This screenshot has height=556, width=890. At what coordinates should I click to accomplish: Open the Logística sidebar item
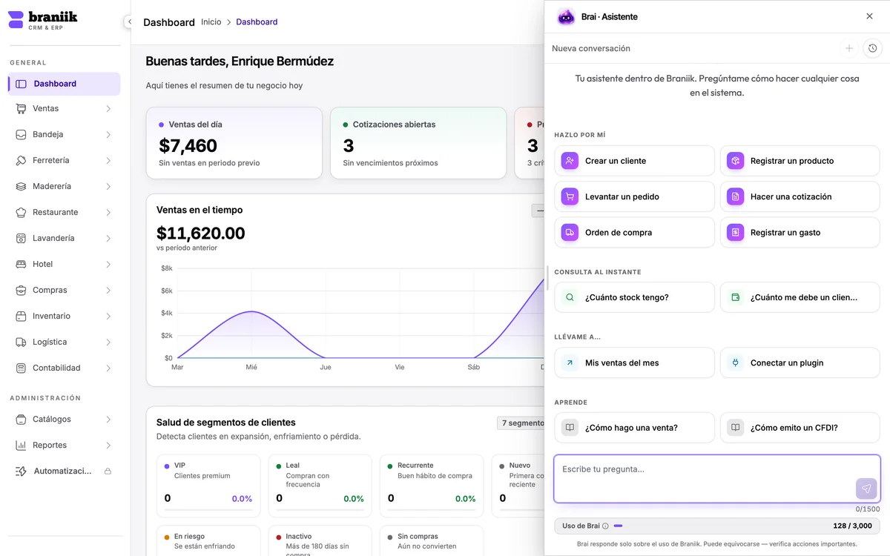64,342
